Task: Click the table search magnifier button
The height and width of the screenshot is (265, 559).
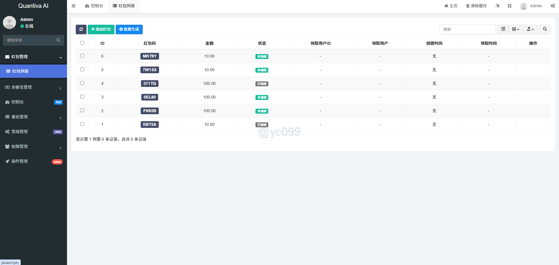Action: tap(545, 29)
